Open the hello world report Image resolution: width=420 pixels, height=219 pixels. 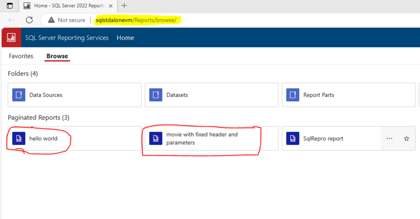point(75,138)
